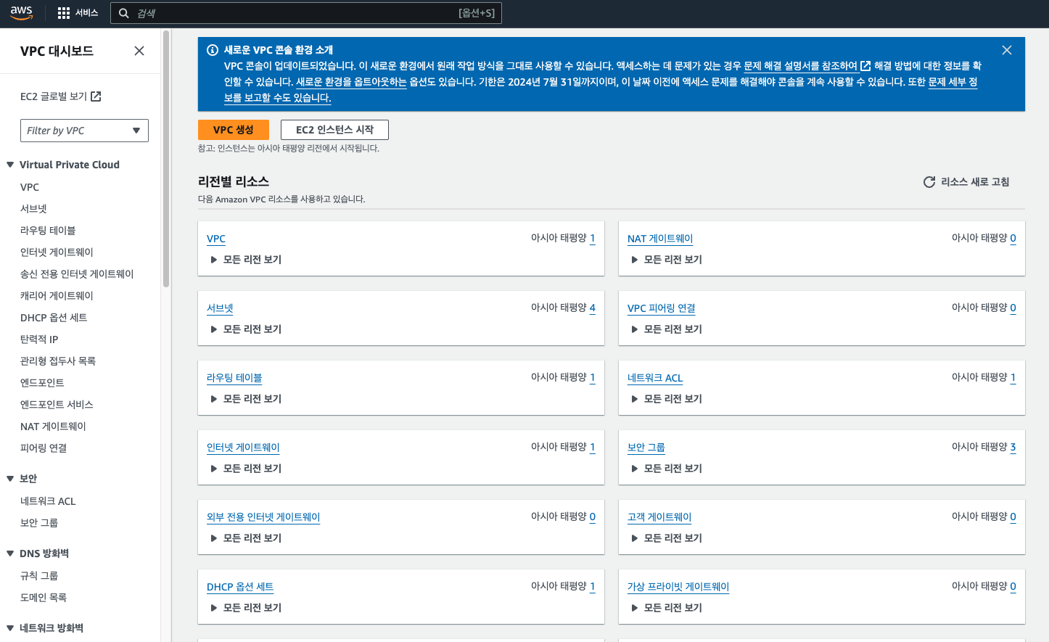
Task: Open 관리형 접두사 목록 in the sidebar
Action: 58,361
